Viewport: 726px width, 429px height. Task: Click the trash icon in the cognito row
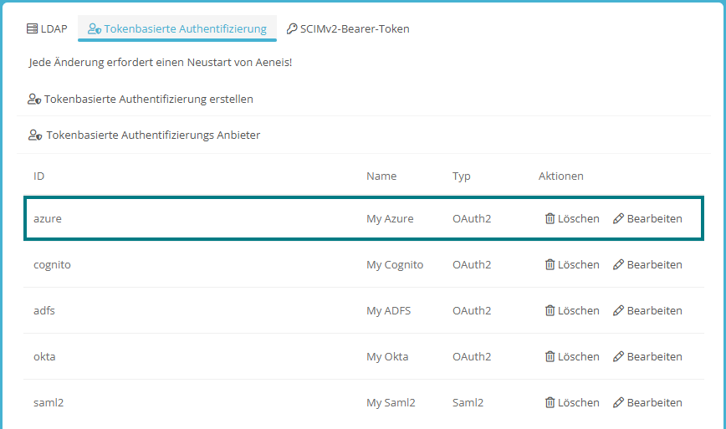pos(550,265)
